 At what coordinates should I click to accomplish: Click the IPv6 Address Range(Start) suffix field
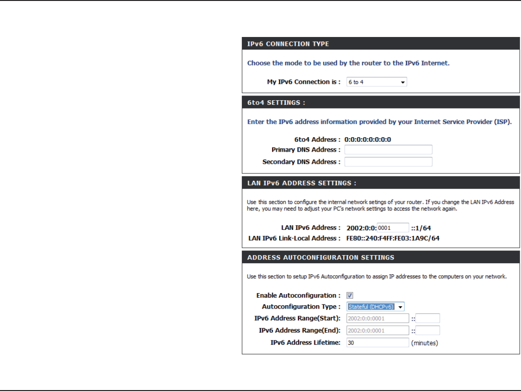pos(428,318)
